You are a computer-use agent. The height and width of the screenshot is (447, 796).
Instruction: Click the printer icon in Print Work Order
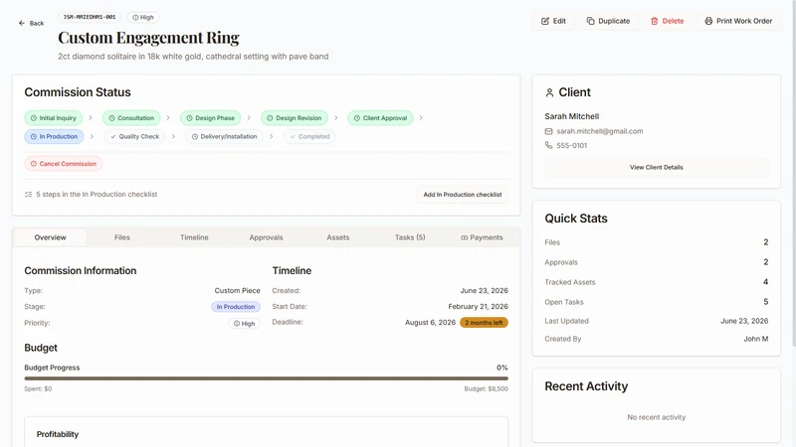(x=708, y=21)
